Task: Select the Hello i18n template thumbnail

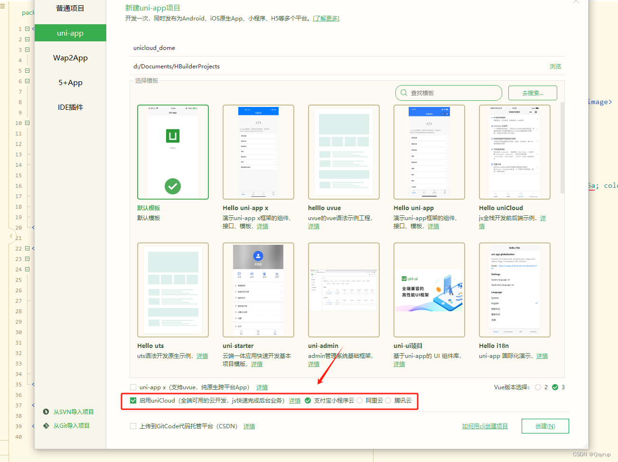Action: pyautogui.click(x=515, y=290)
